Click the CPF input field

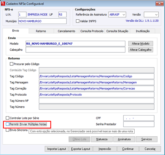coord(139,118)
